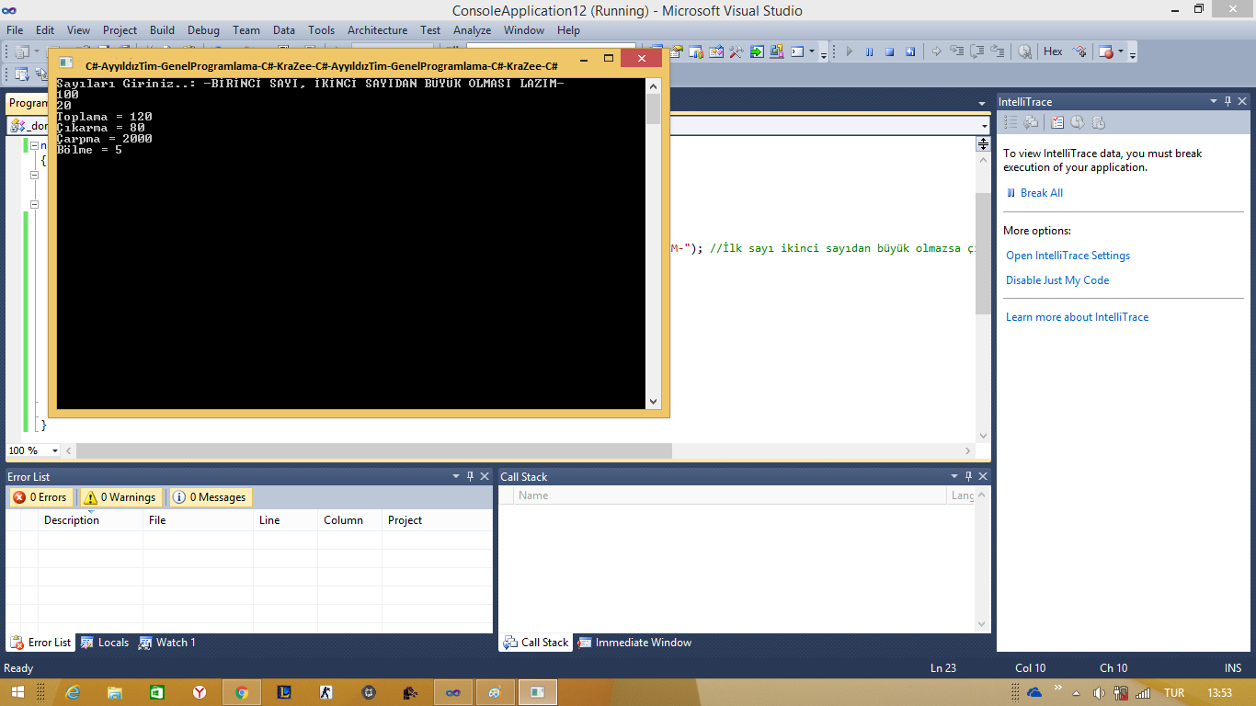Click Show Next Statement arrow icon
Screen dimensions: 1256x706
[x=936, y=51]
